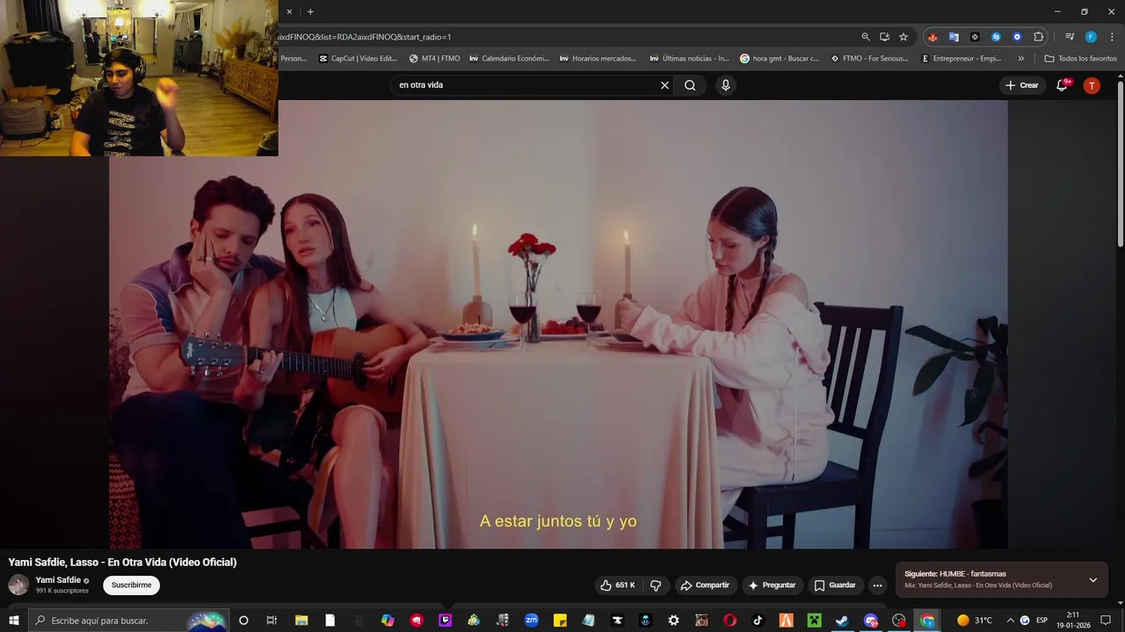This screenshot has height=632, width=1125.
Task: Open the 31°C weather widget
Action: click(x=975, y=621)
